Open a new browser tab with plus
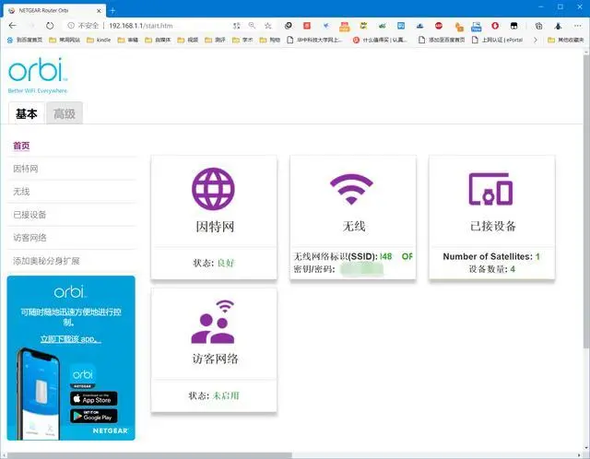The image size is (590, 459). click(112, 10)
